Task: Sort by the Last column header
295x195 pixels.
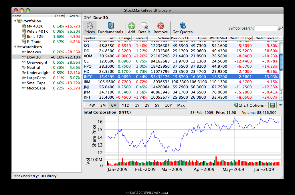Action: pos(106,38)
